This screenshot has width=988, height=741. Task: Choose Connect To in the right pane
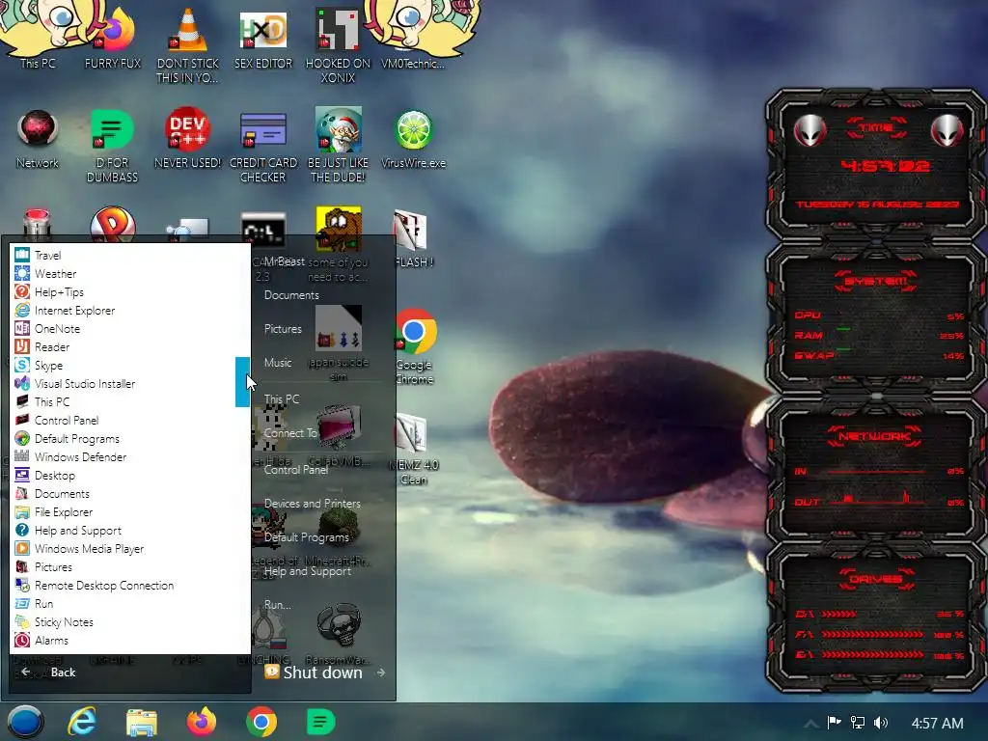(289, 433)
